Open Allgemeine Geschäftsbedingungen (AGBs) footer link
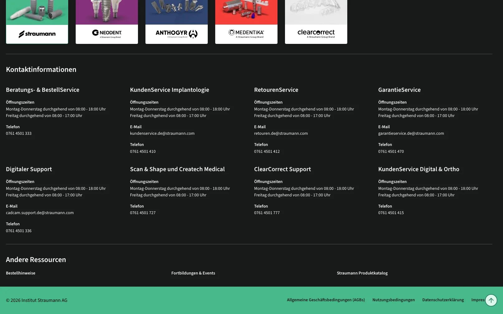The height and width of the screenshot is (314, 503). [326, 300]
